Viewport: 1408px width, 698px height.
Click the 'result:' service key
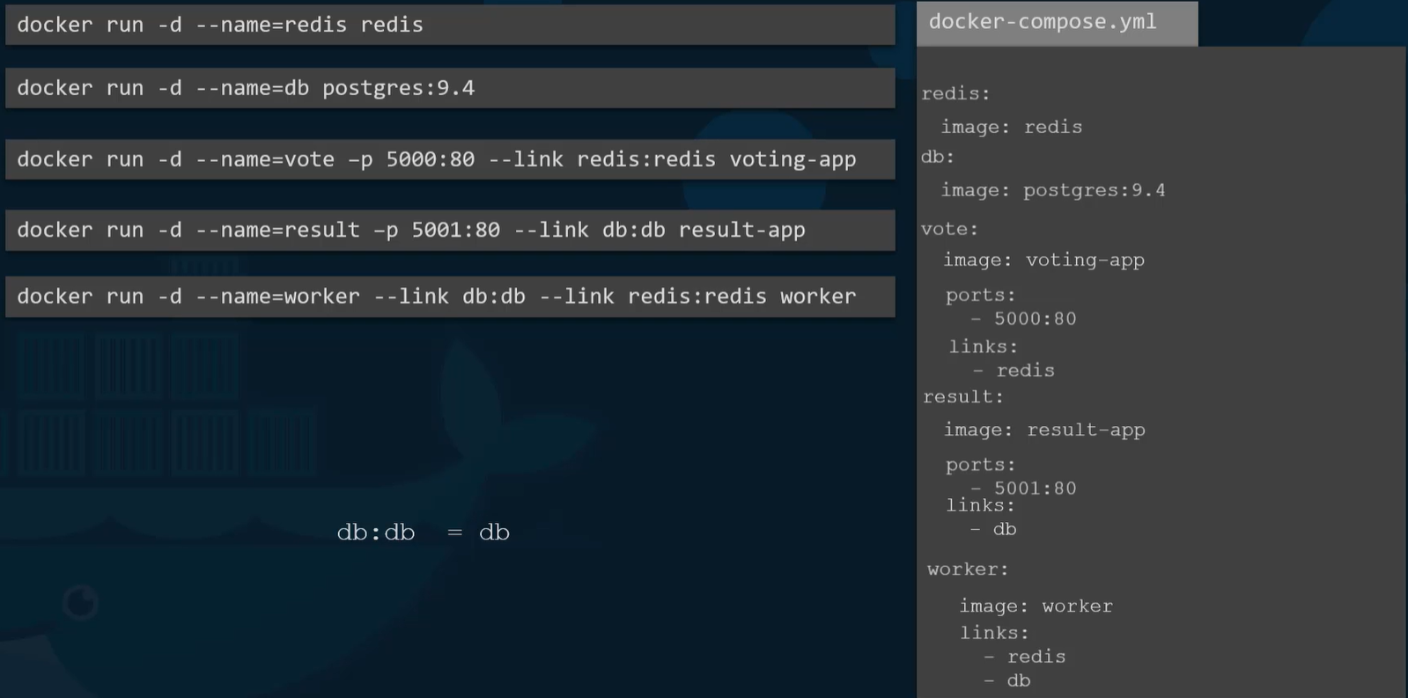coord(963,397)
